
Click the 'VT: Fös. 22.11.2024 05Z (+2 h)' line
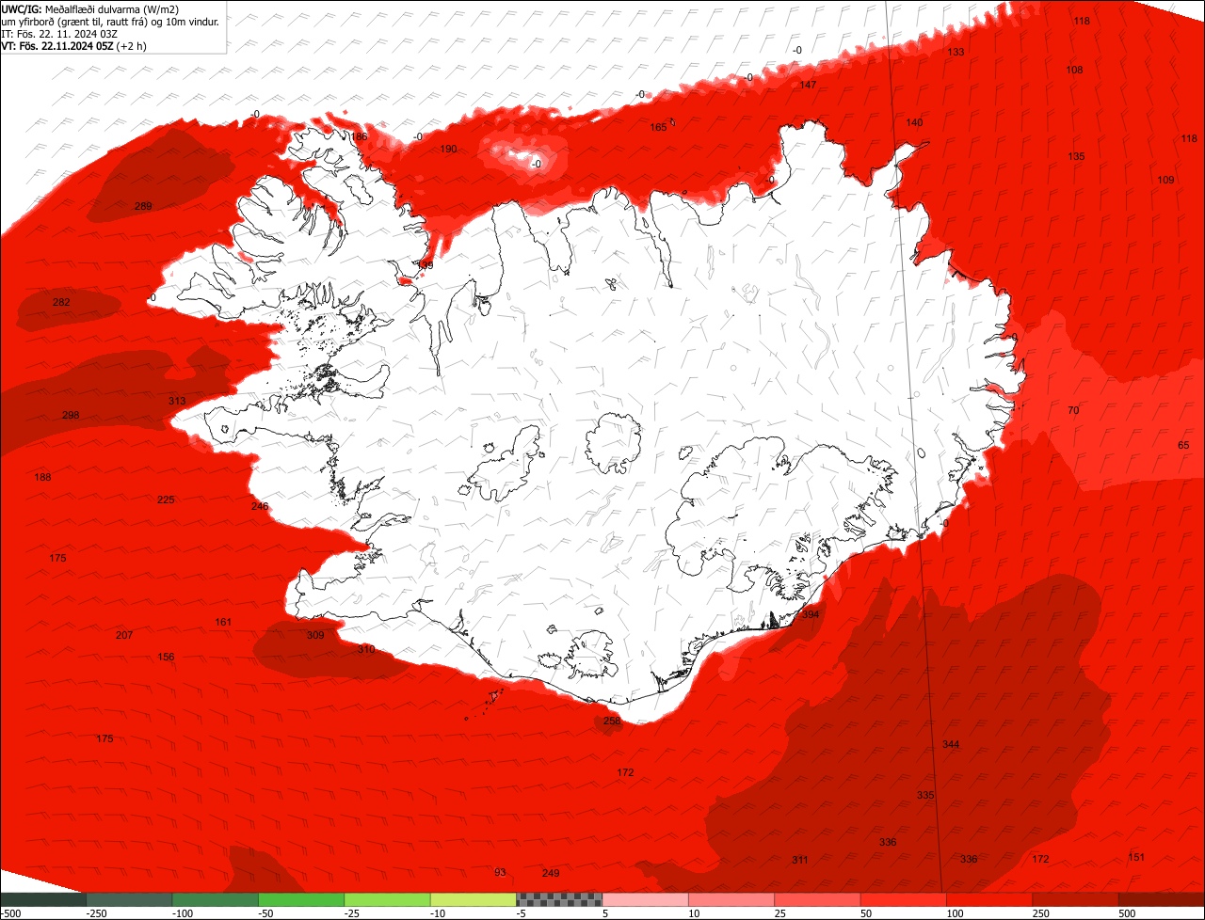tap(73, 45)
